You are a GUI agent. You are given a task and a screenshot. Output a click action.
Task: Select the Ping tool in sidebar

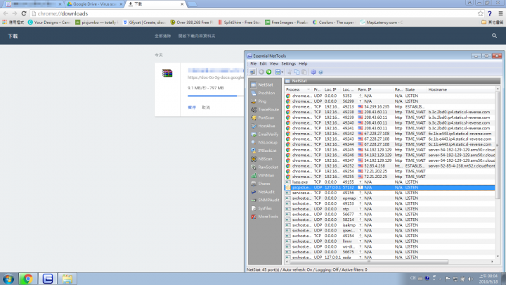259,101
